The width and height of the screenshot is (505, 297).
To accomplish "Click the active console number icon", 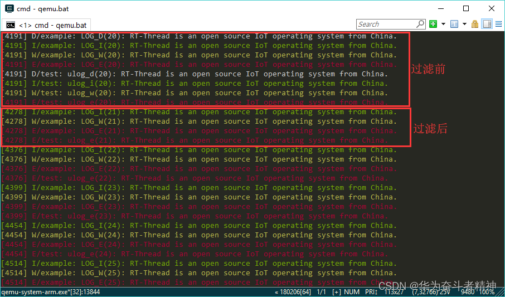I will pyautogui.click(x=454, y=24).
